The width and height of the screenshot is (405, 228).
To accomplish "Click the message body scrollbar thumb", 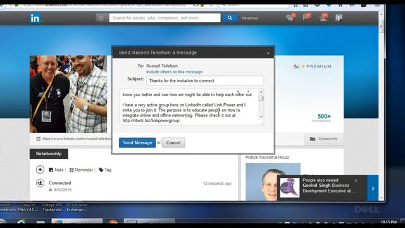I will pyautogui.click(x=261, y=98).
